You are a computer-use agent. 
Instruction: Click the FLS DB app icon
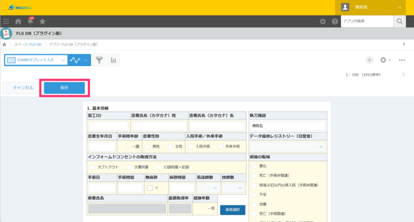pyautogui.click(x=6, y=34)
